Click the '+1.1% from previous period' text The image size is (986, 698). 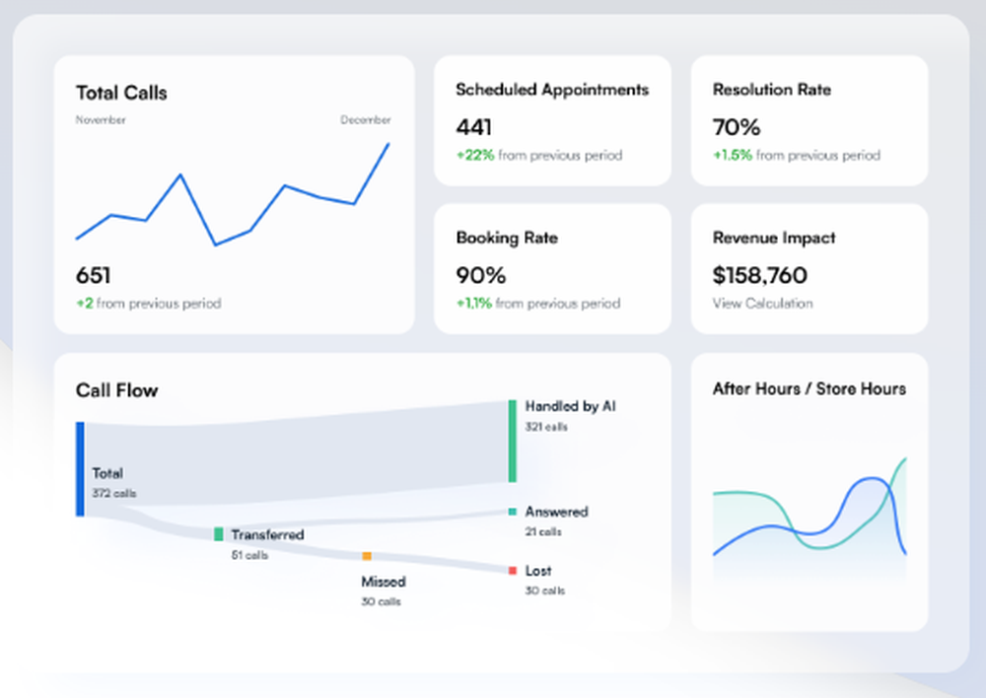pyautogui.click(x=537, y=303)
